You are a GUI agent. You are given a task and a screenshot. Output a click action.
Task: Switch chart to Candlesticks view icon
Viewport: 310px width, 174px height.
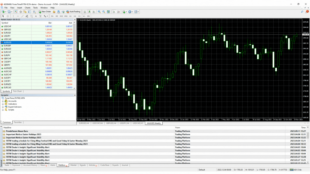(89, 12)
